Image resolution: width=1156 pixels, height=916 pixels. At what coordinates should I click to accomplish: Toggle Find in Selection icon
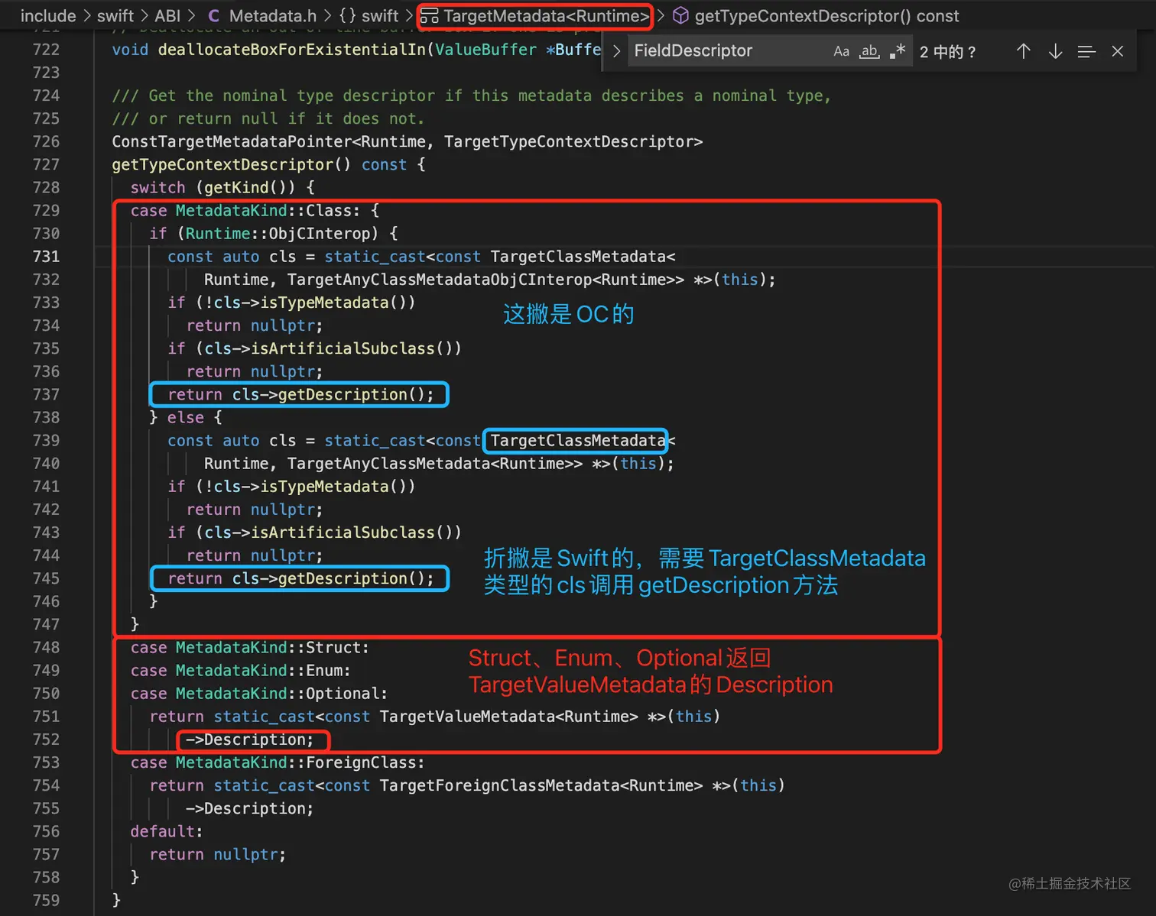pos(1086,51)
